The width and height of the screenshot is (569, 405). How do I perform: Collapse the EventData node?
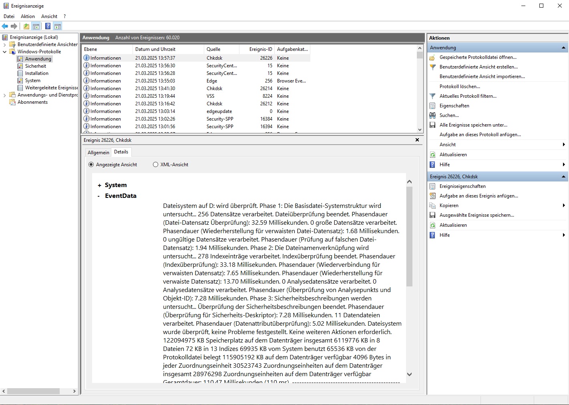pyautogui.click(x=99, y=196)
